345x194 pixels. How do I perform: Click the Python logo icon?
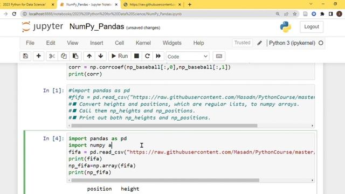coord(286,27)
